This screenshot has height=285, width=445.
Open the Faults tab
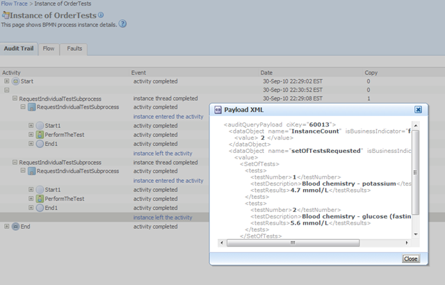[x=74, y=49]
